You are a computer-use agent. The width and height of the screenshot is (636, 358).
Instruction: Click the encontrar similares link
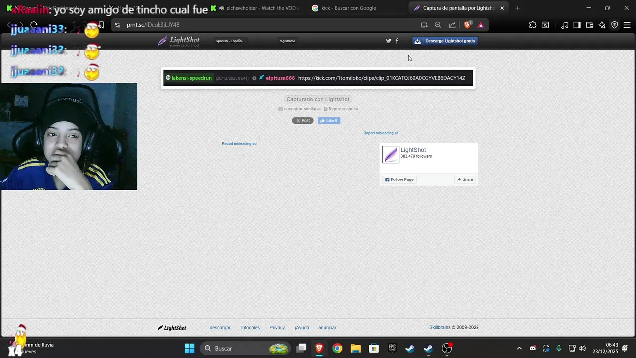[300, 109]
